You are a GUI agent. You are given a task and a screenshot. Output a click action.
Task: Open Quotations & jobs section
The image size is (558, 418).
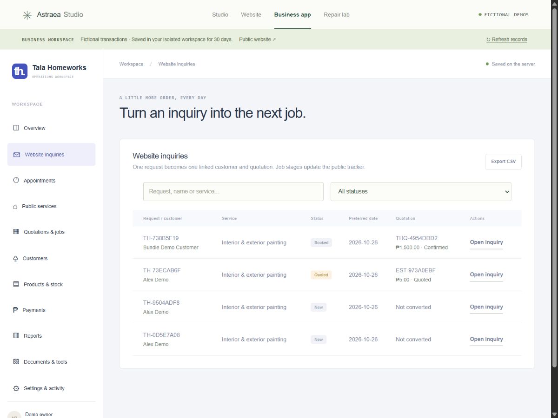[52, 232]
